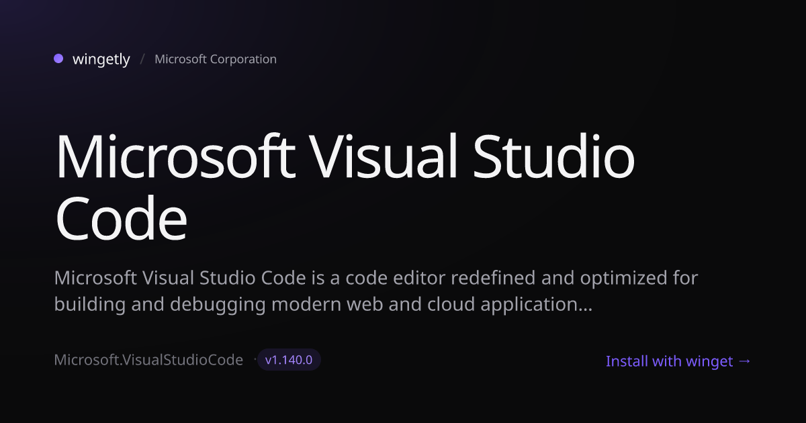Select the Microsoft.VisualStudioCode package ID

click(x=148, y=360)
